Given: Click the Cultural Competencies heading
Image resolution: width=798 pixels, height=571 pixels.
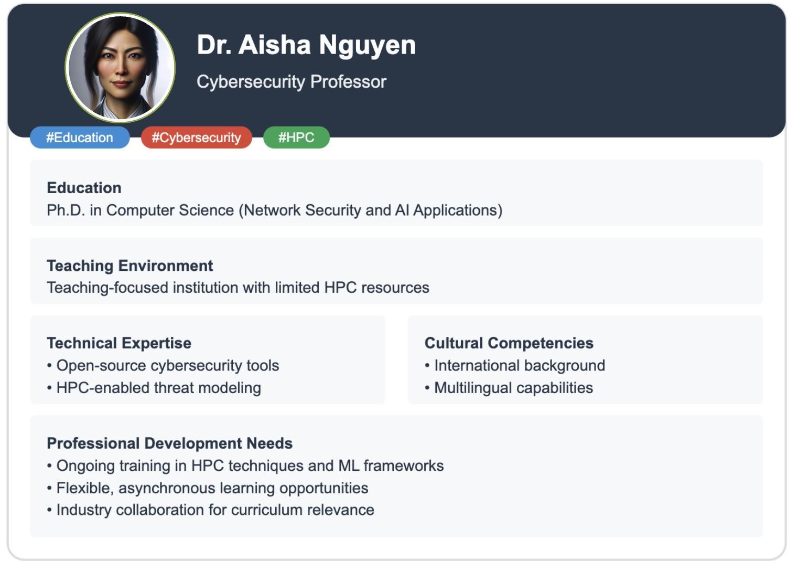Looking at the screenshot, I should (x=509, y=343).
